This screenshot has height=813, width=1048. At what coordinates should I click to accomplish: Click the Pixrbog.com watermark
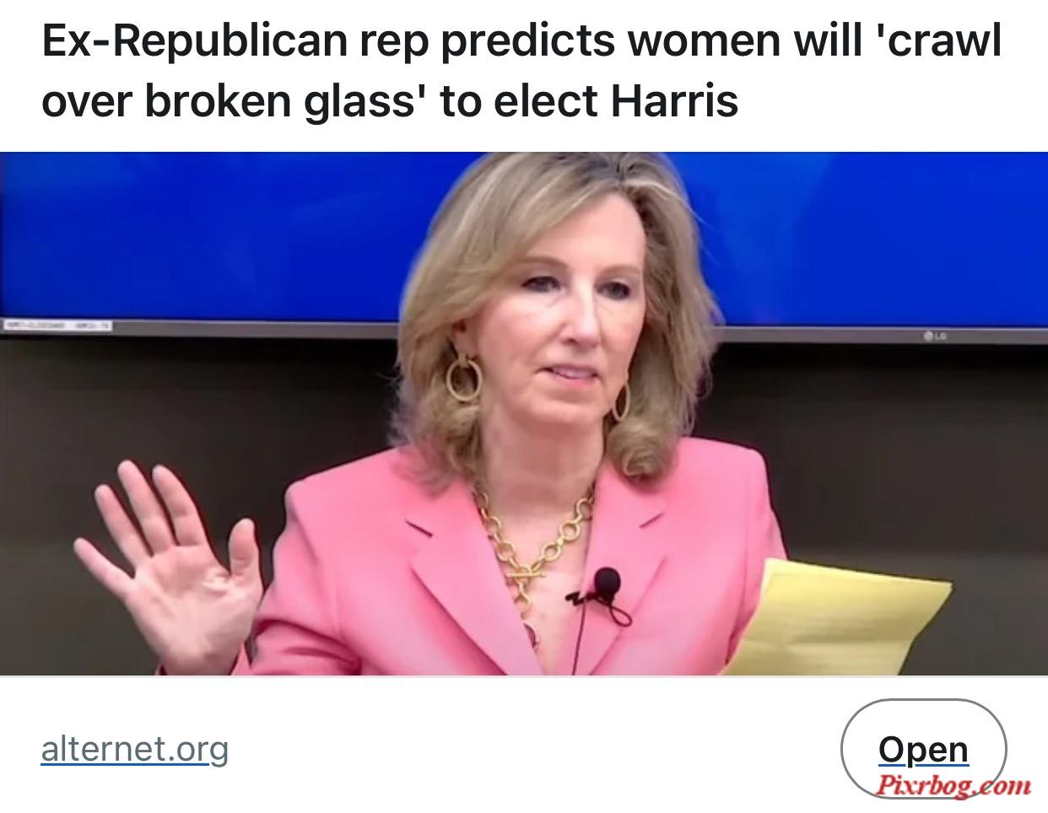coord(952,784)
